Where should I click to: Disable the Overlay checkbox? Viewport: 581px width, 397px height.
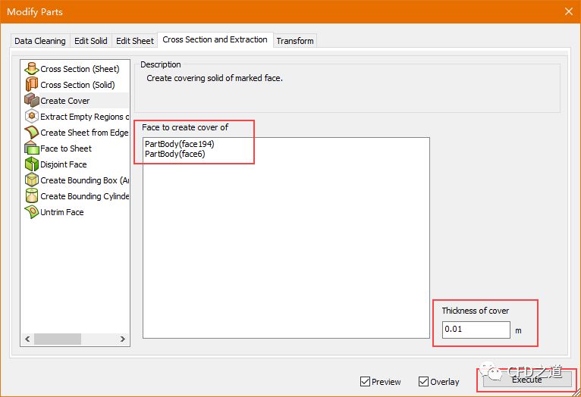click(424, 382)
